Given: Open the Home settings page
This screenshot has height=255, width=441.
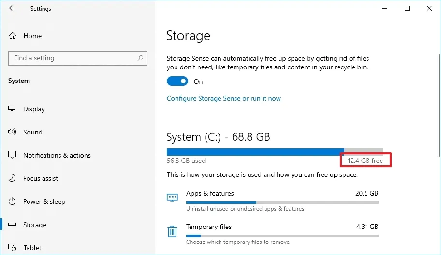Looking at the screenshot, I should (x=32, y=36).
